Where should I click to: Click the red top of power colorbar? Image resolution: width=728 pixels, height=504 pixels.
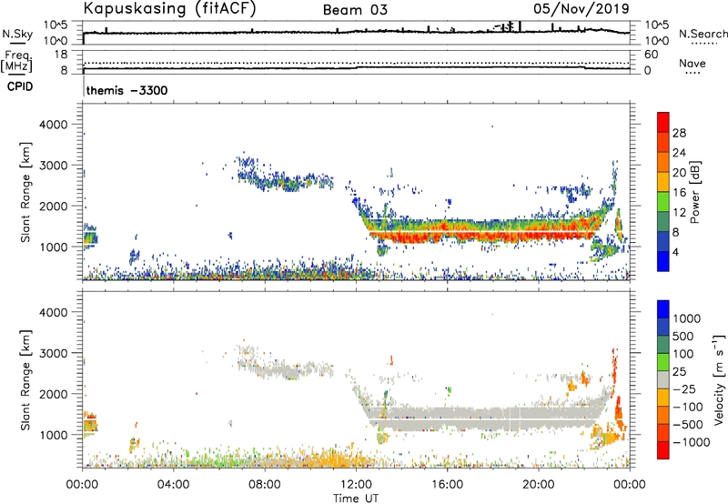pyautogui.click(x=663, y=122)
